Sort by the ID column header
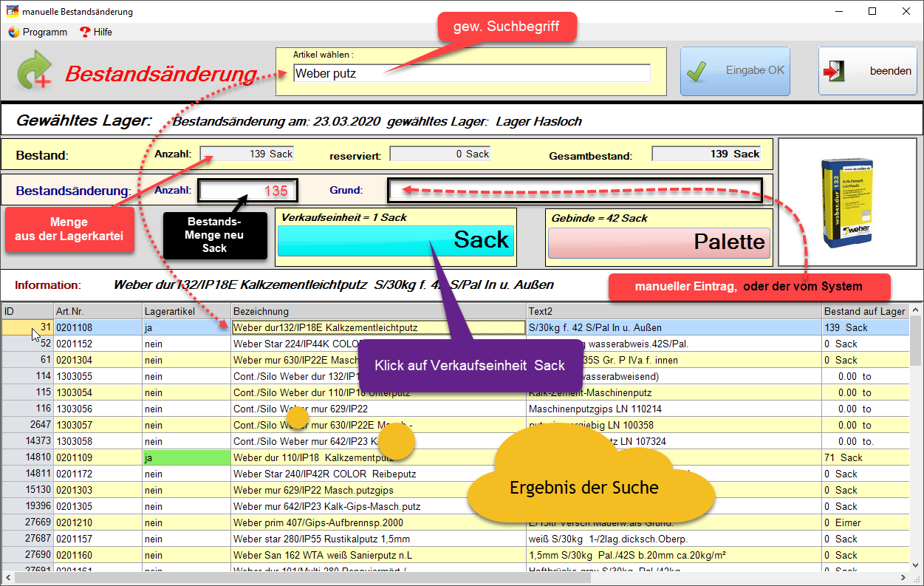Screen dimensions: 924x586 (x=27, y=311)
